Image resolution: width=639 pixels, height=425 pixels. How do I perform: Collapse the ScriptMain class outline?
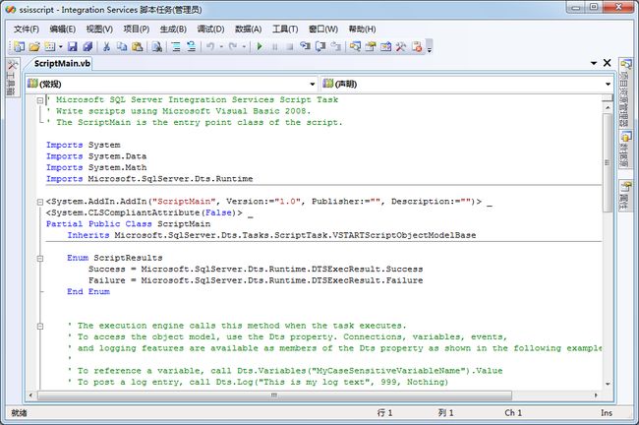click(40, 202)
